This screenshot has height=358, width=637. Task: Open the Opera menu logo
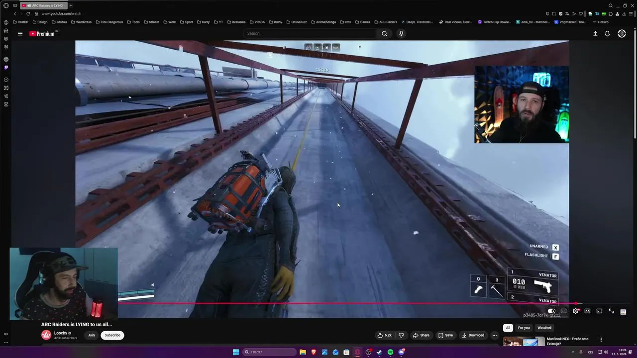(6, 5)
